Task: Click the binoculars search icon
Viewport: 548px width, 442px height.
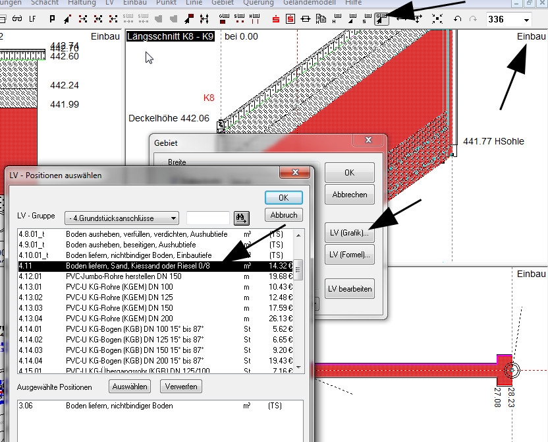Action: 241,218
